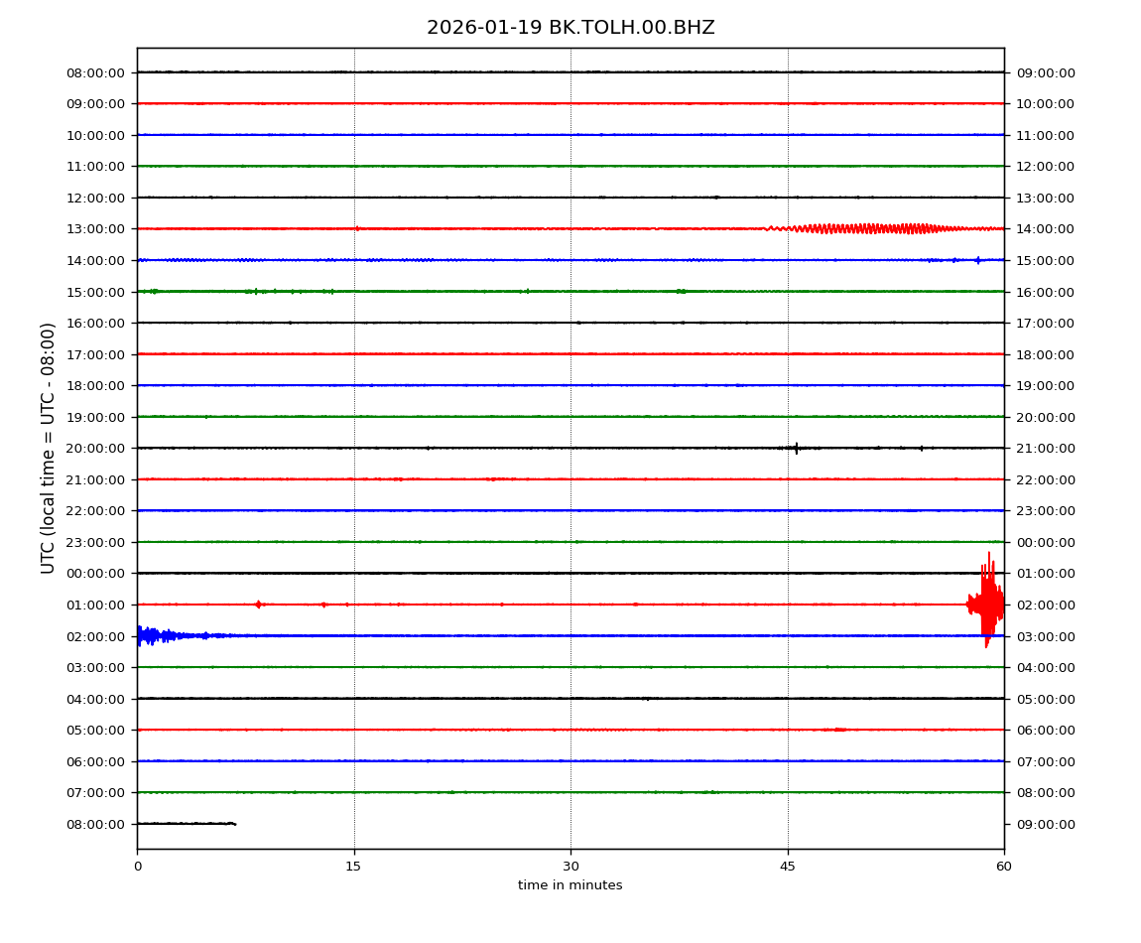Click the 'time in minutes' x-axis label

(570, 885)
